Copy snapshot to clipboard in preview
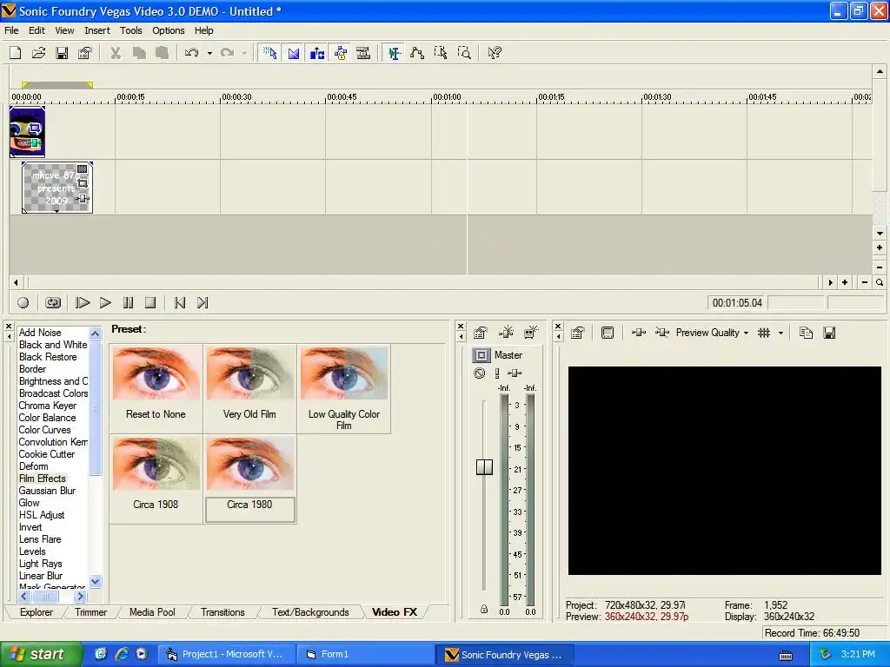The image size is (890, 667). [806, 333]
